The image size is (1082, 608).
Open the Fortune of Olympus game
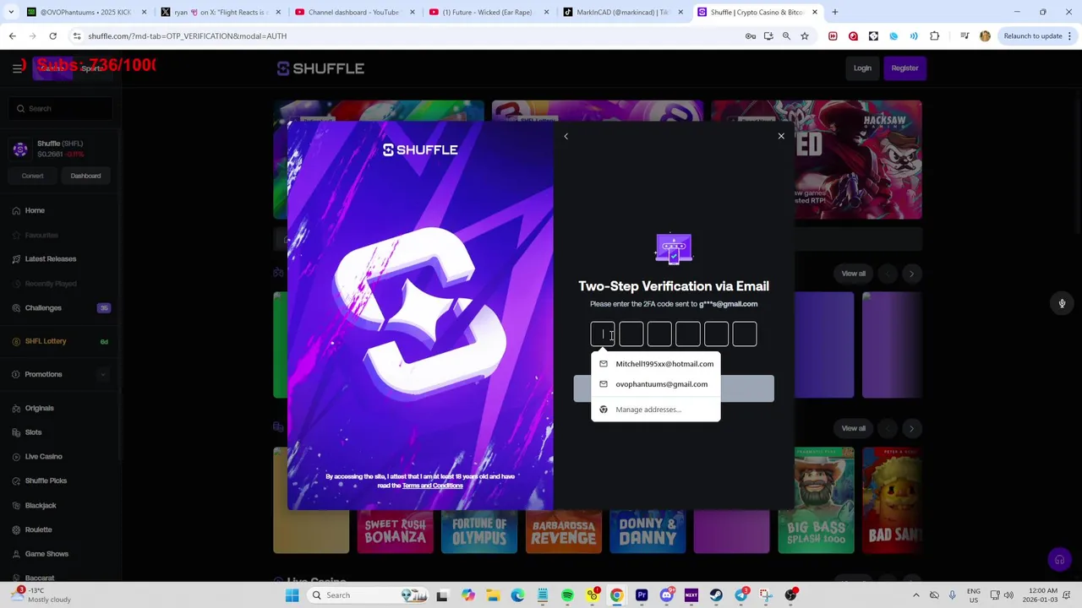(479, 530)
